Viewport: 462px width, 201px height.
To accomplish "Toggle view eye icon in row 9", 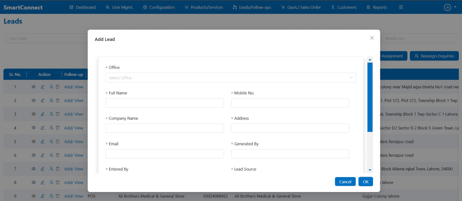I will coord(33,196).
